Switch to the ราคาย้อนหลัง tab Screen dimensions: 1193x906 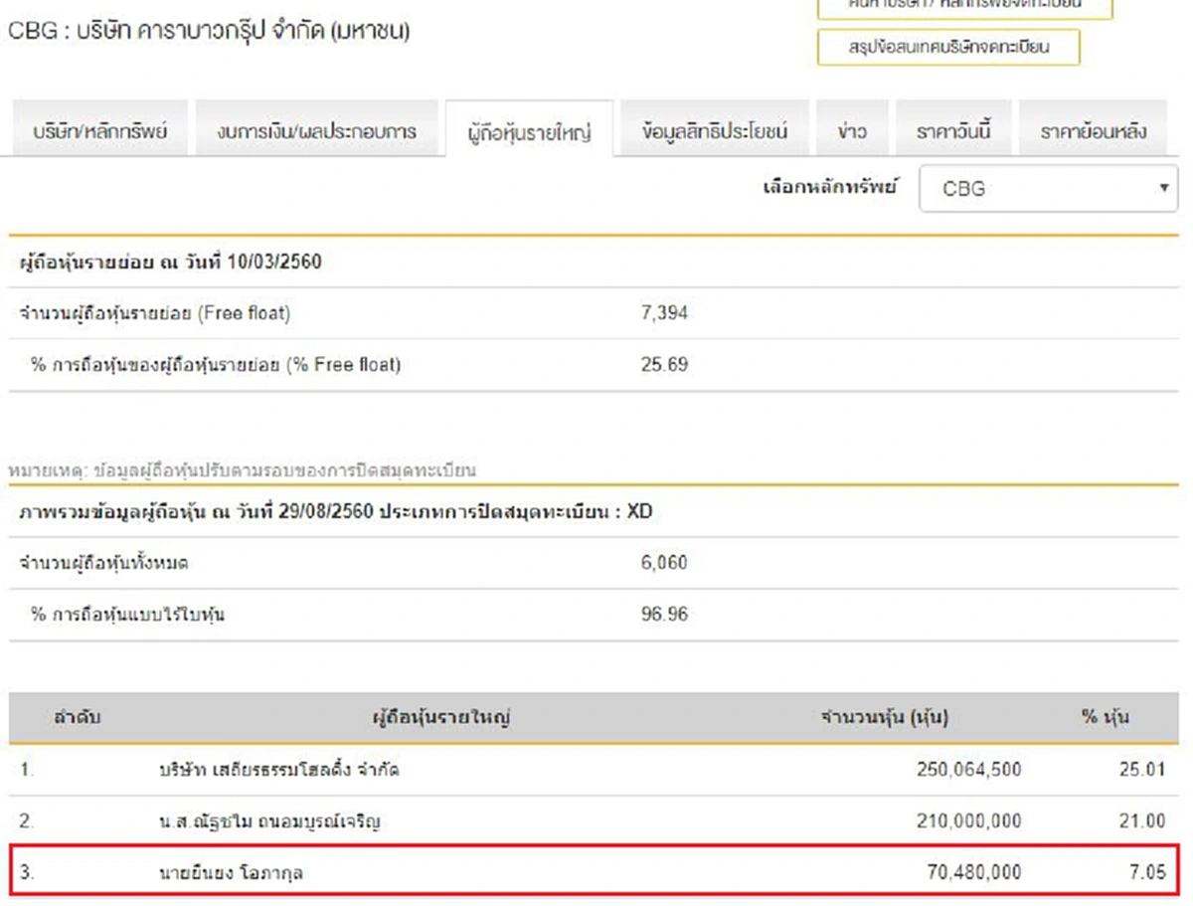(x=1094, y=129)
